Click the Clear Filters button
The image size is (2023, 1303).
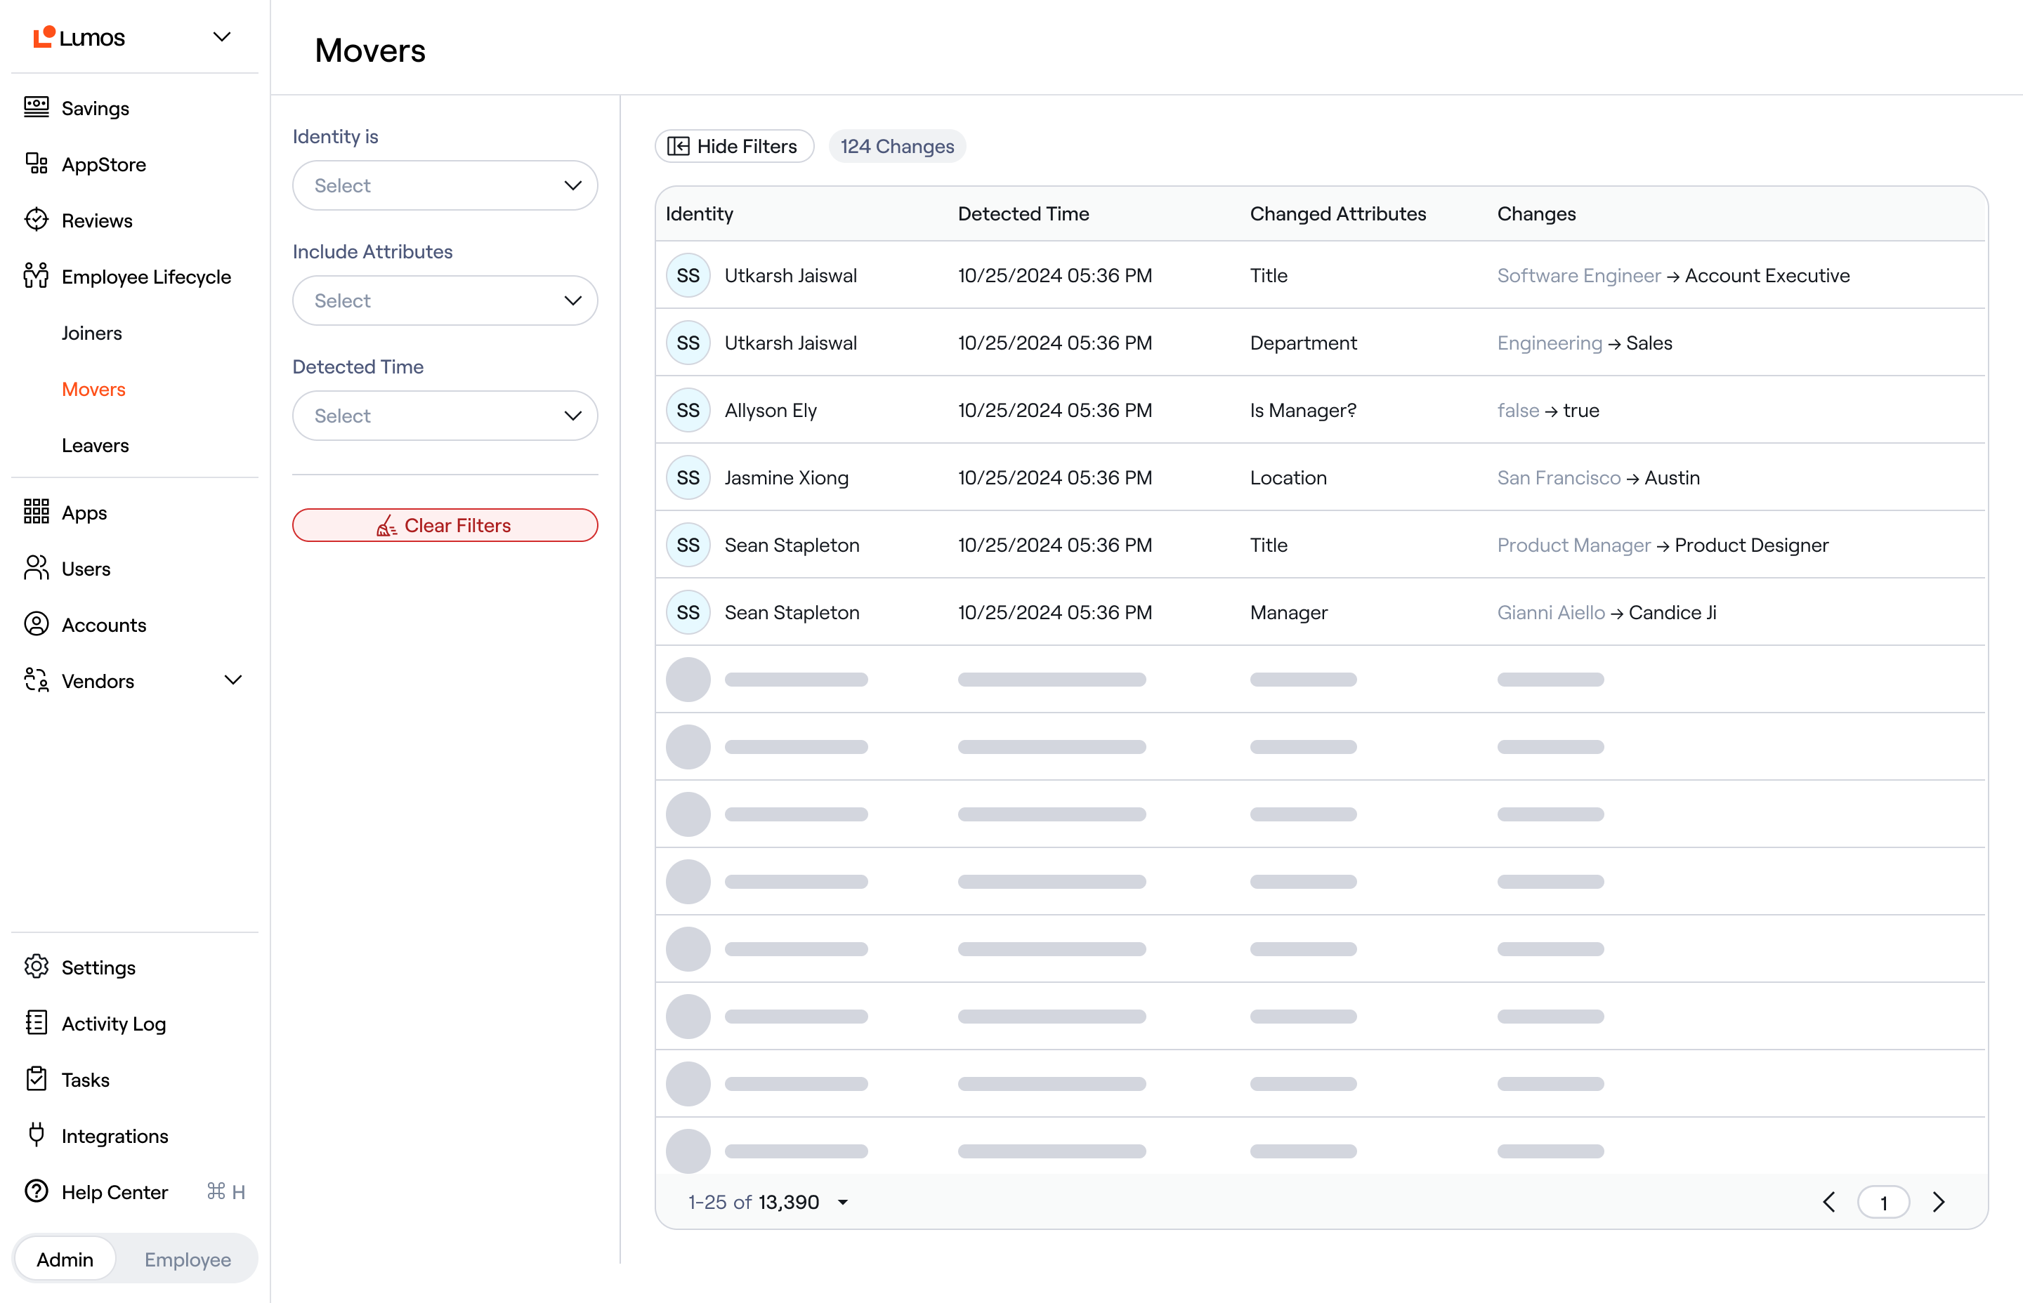coord(445,524)
